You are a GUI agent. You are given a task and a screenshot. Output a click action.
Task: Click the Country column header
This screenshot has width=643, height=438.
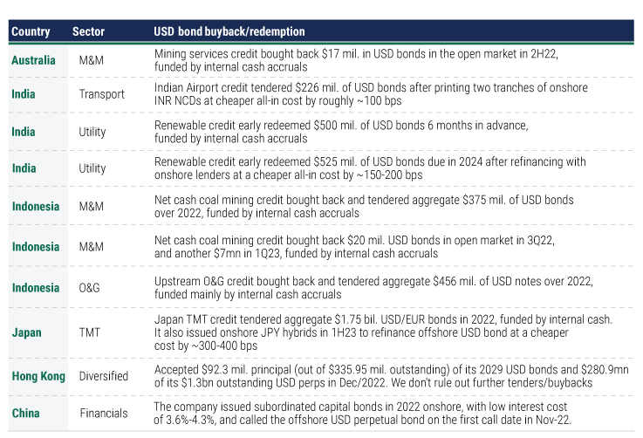click(x=31, y=31)
